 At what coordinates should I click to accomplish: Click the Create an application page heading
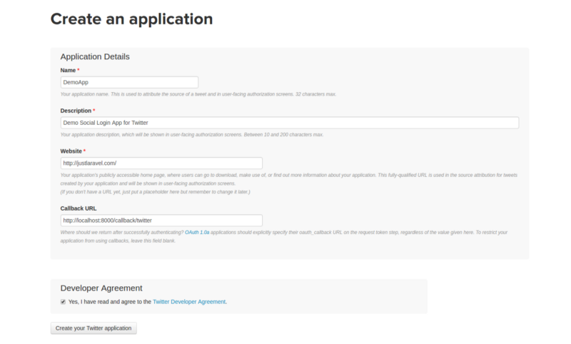tap(131, 19)
